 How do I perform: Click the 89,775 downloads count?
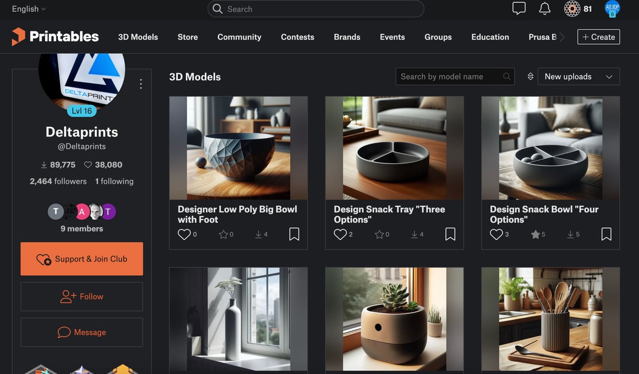coord(58,165)
